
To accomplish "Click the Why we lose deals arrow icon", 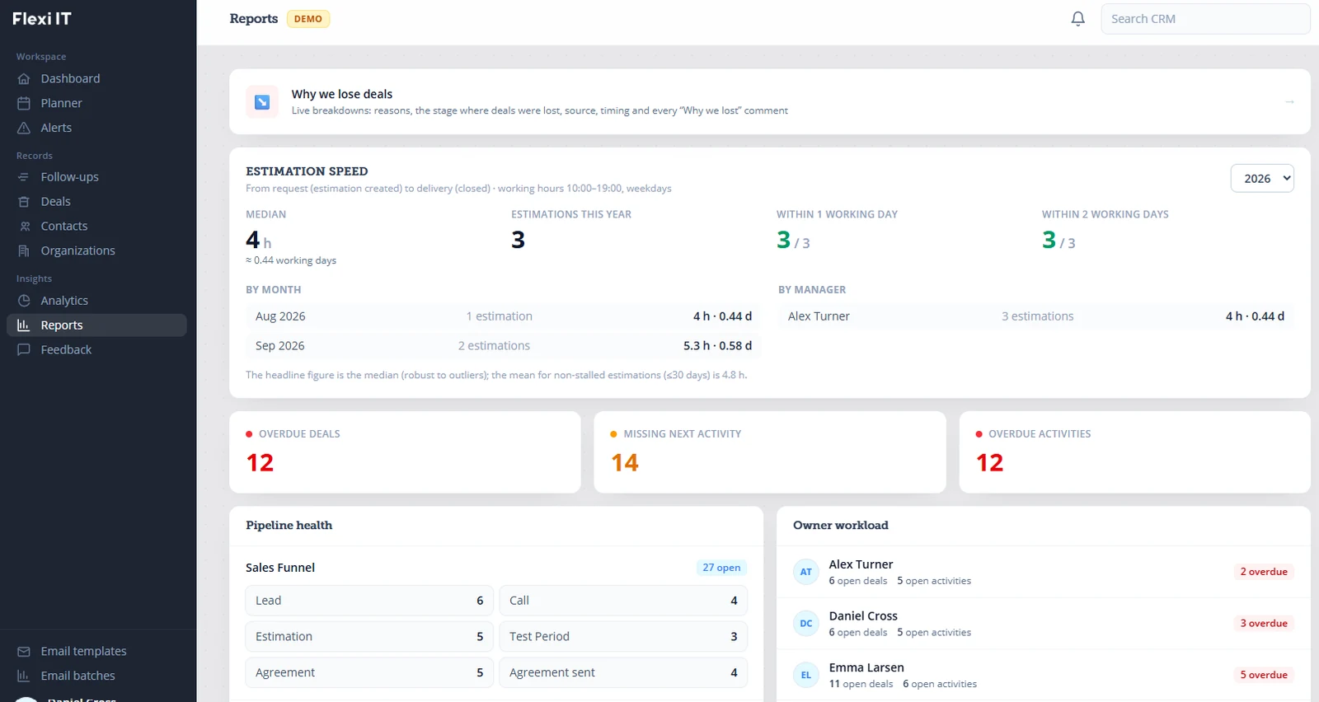I will click(262, 102).
